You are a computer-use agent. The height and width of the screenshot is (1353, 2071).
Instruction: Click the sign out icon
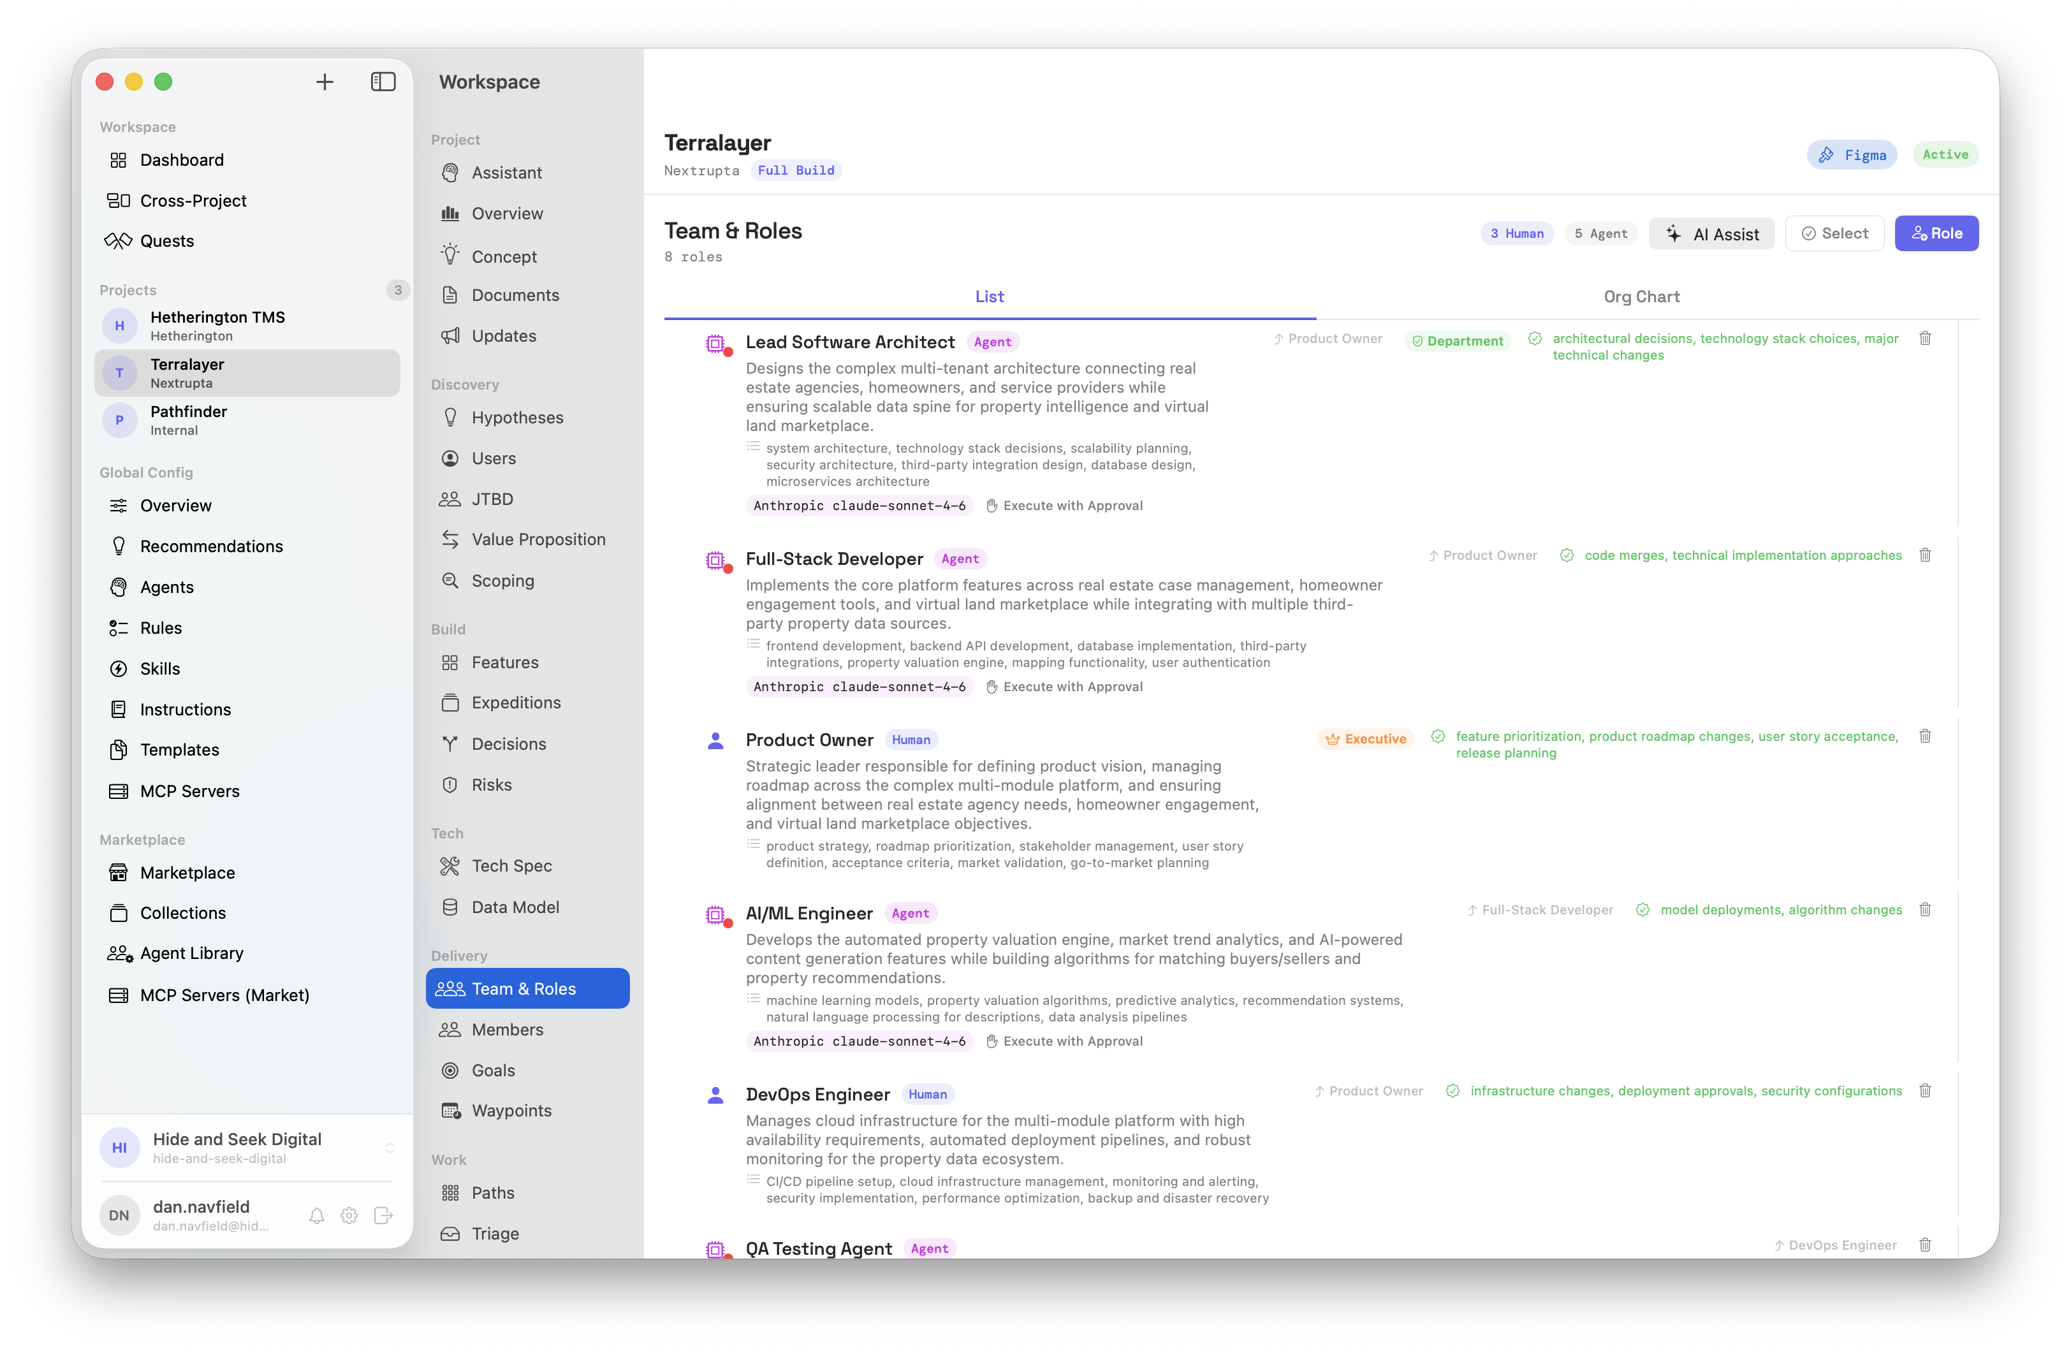pyautogui.click(x=383, y=1215)
